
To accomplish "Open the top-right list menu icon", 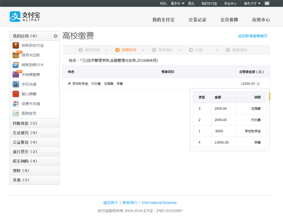I will tap(267, 3).
